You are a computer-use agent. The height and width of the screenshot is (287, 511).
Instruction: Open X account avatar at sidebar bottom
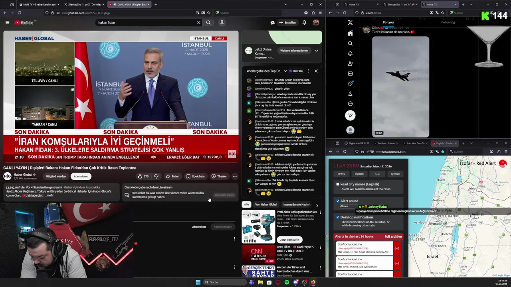point(350,130)
